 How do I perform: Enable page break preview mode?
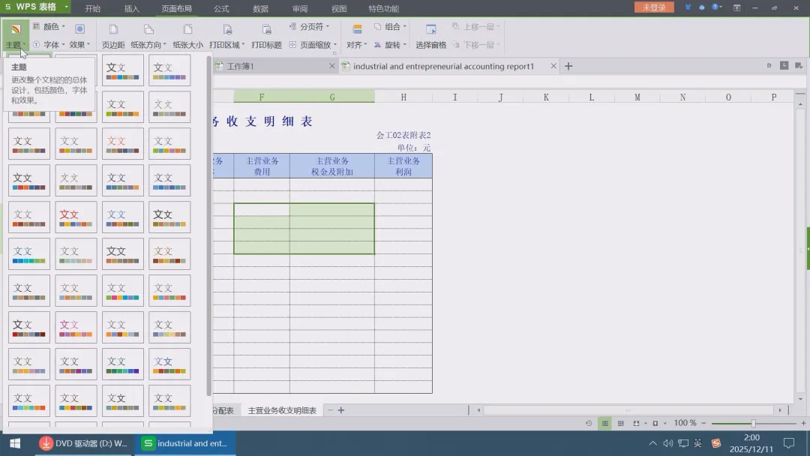point(621,424)
